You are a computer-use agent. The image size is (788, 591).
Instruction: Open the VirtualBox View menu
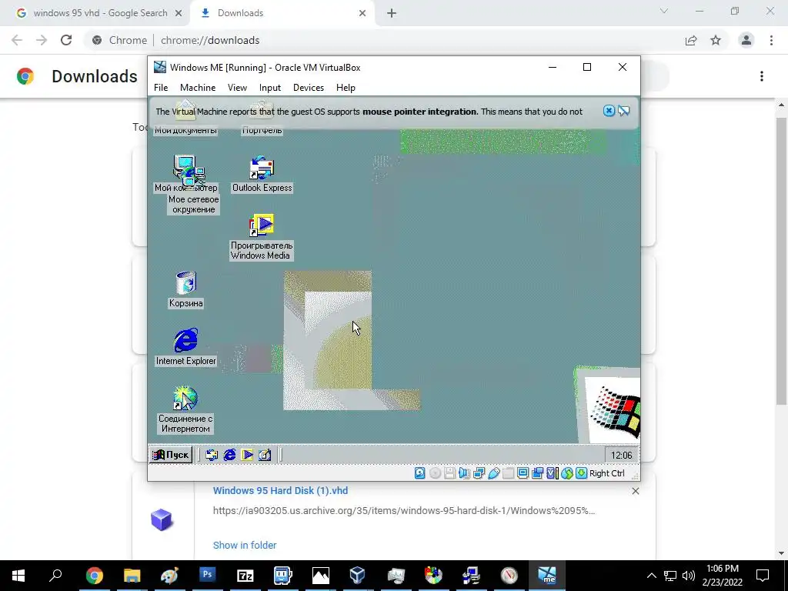point(237,88)
